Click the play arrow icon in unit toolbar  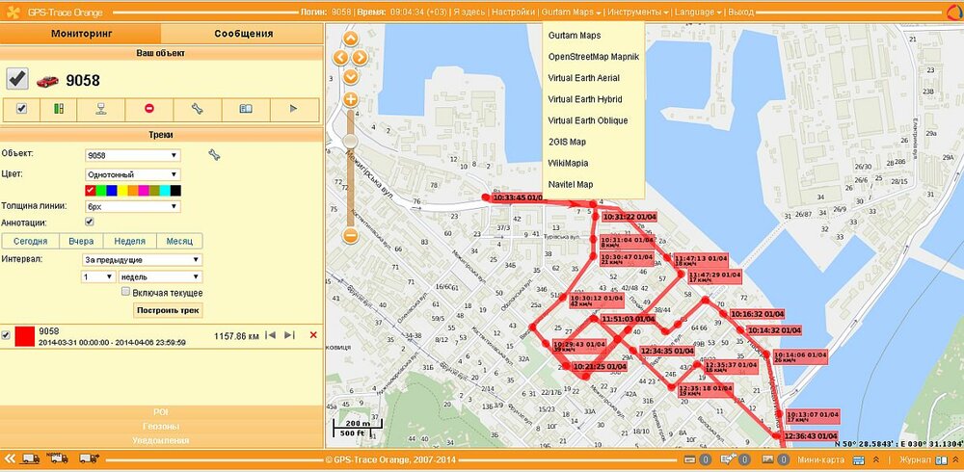(293, 109)
